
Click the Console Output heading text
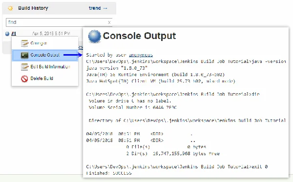[x=139, y=36]
